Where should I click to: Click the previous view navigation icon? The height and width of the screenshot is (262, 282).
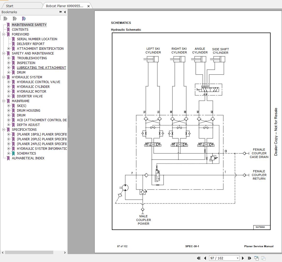257,258
